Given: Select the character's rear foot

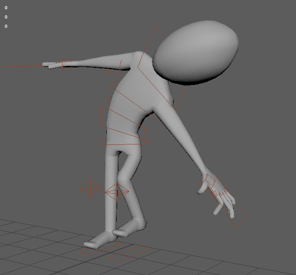Looking at the screenshot, I should (131, 228).
